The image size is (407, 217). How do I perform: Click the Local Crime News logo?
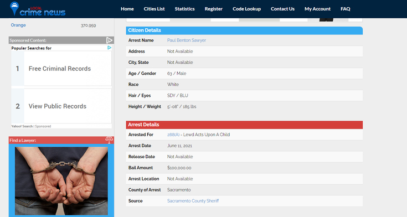click(38, 9)
